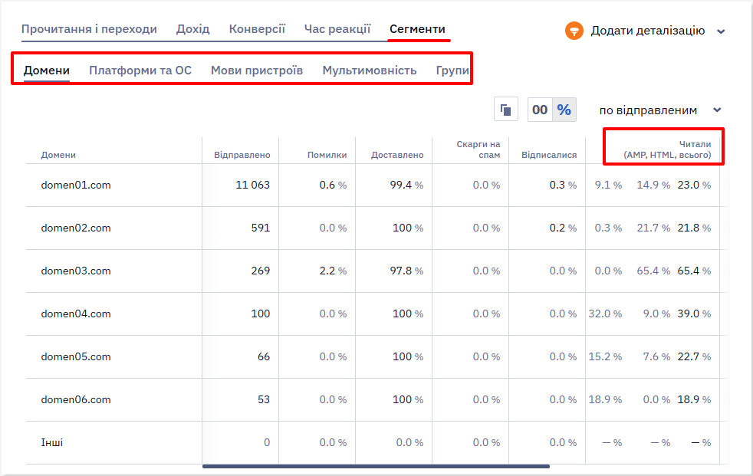Click the sent value 591
Viewport: 753px width, 476px height.
(261, 228)
